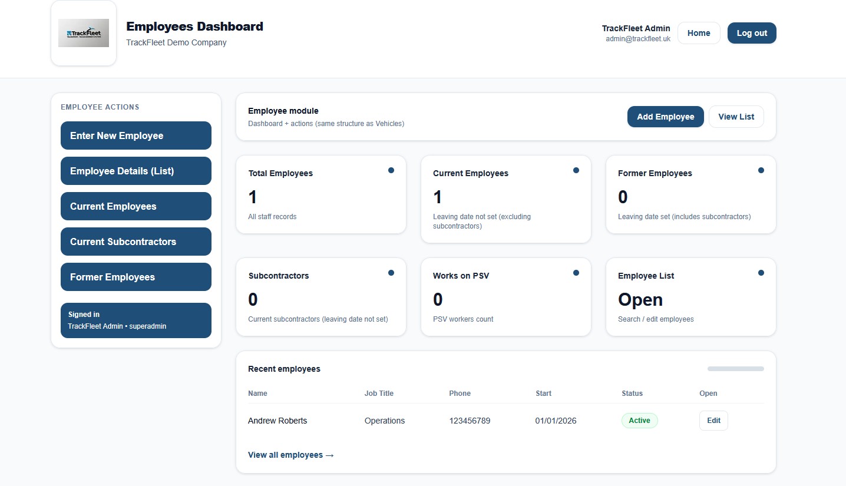Screen dimensions: 846x486
Task: Click the indicator dot on Former Employees card
Action: [x=761, y=170]
